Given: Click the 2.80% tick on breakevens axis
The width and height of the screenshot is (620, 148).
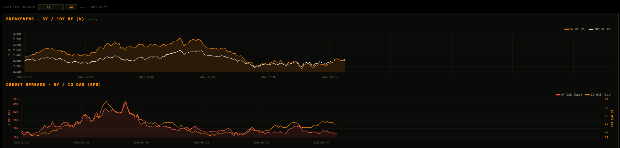Looking at the screenshot, I should [17, 34].
